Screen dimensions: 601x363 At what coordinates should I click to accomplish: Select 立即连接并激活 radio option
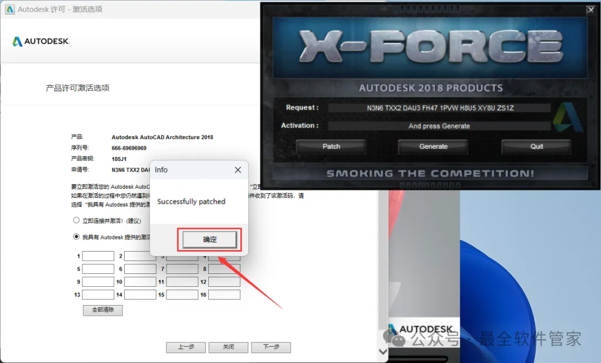coord(76,220)
